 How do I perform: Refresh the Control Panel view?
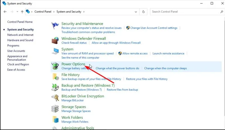[143, 12]
